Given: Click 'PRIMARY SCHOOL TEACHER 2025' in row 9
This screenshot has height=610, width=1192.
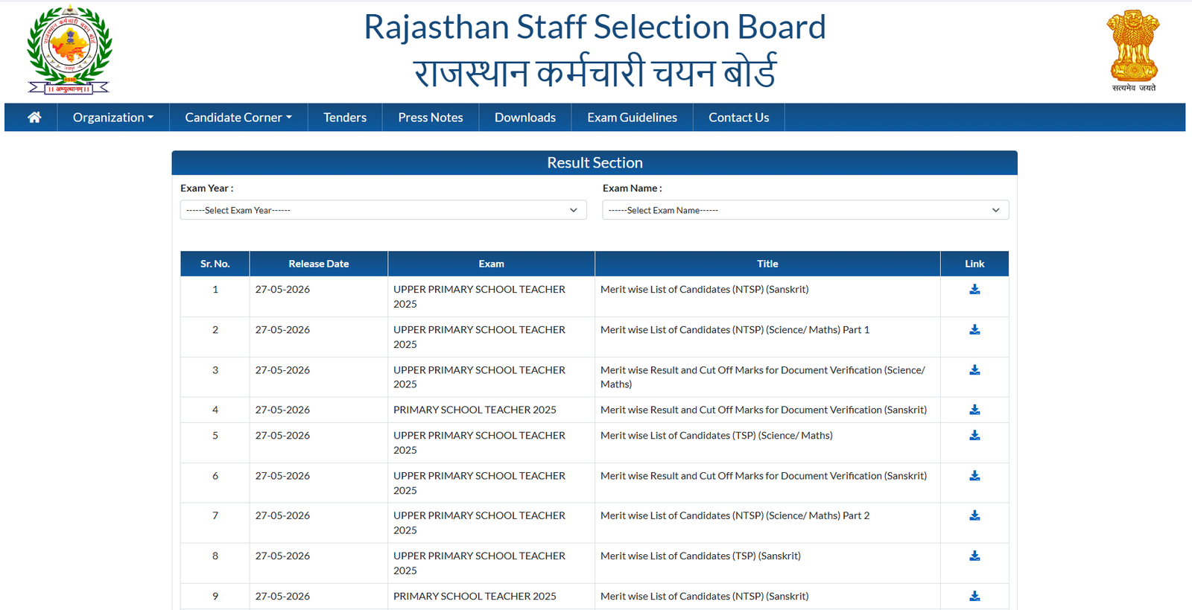Looking at the screenshot, I should click(x=475, y=597).
